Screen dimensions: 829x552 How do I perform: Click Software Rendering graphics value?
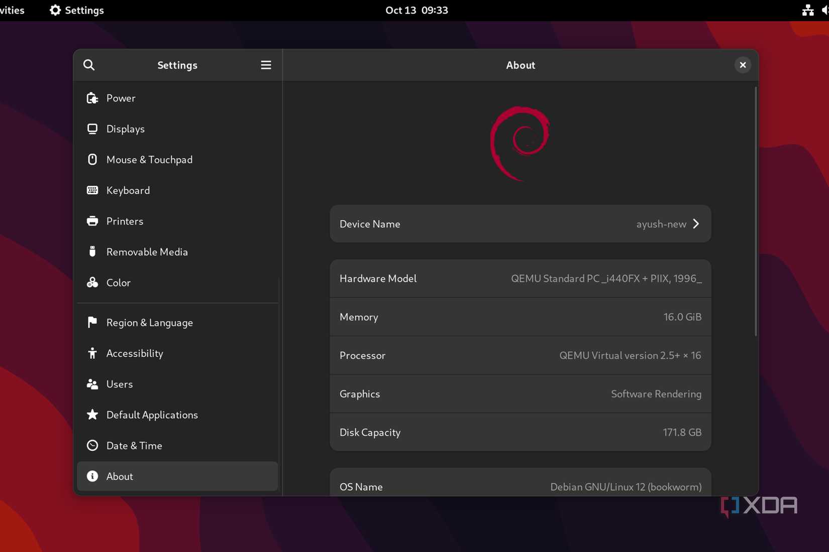656,394
